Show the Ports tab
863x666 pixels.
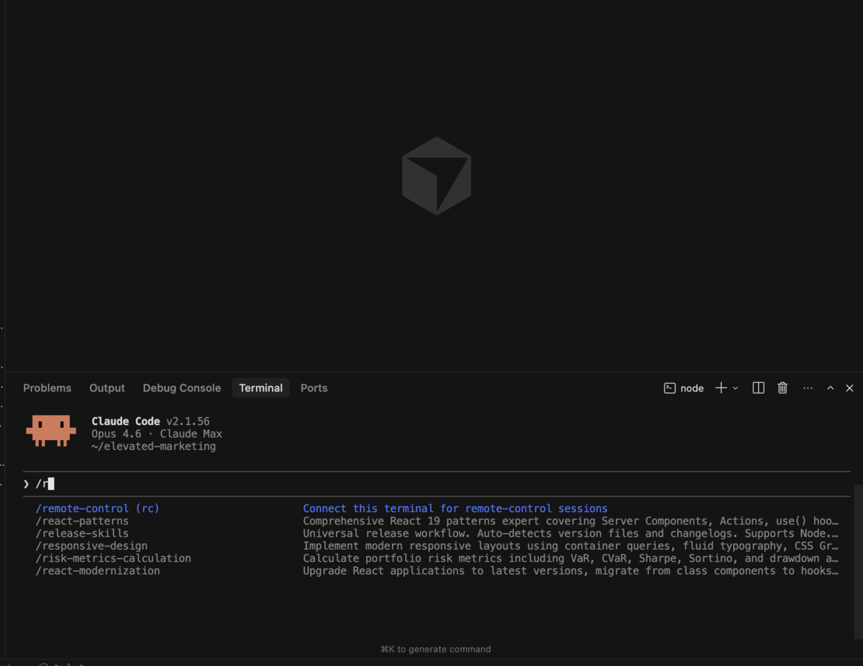tap(314, 388)
